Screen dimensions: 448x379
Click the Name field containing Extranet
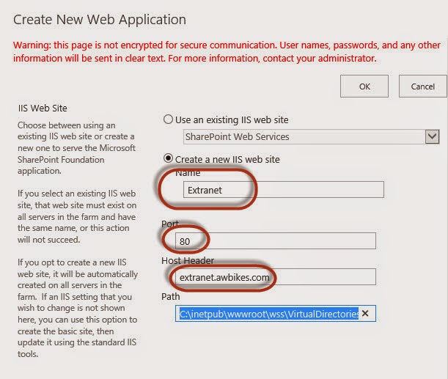point(284,190)
